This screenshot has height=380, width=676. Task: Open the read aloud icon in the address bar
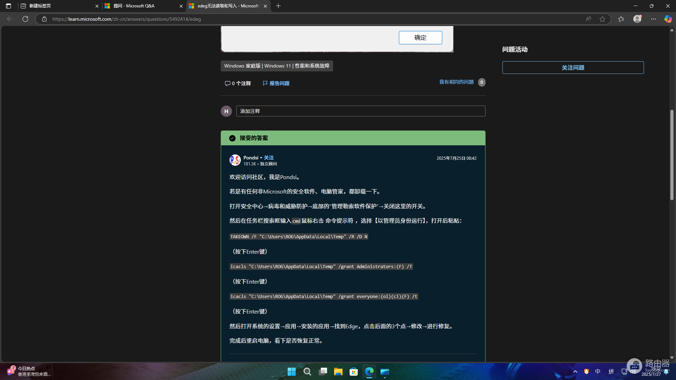coord(588,19)
